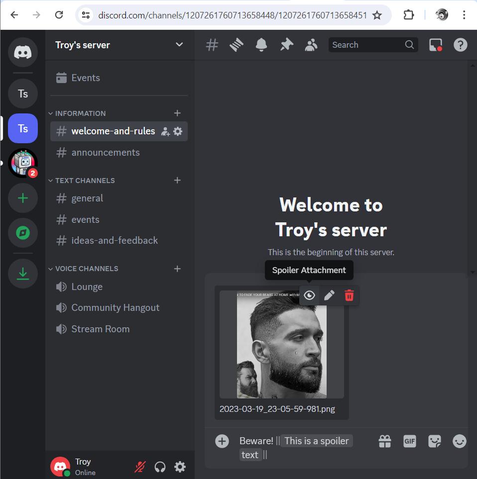Switch to the announcements channel
This screenshot has width=477, height=479.
click(x=105, y=152)
